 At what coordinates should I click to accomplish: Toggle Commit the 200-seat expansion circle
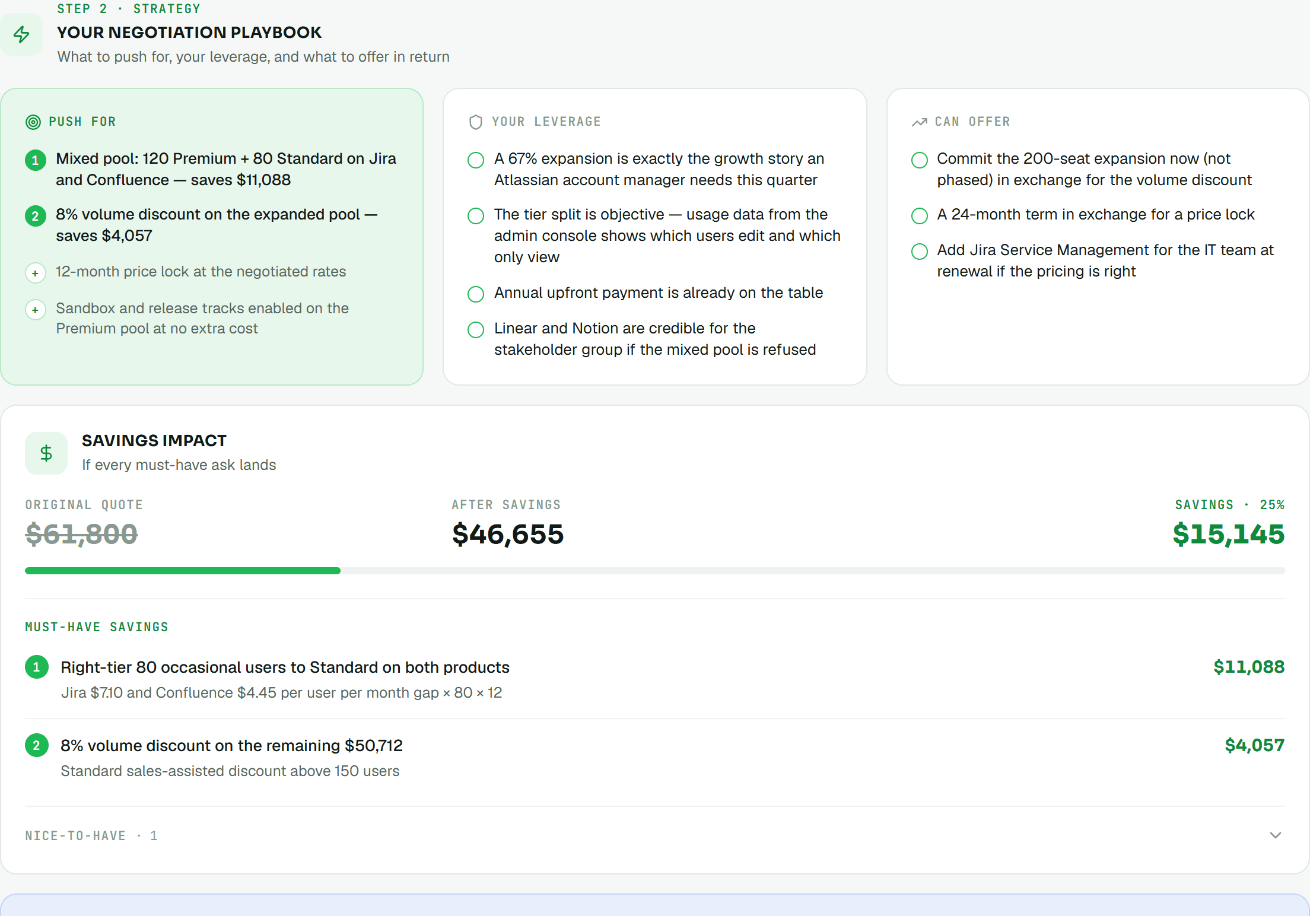click(x=920, y=160)
